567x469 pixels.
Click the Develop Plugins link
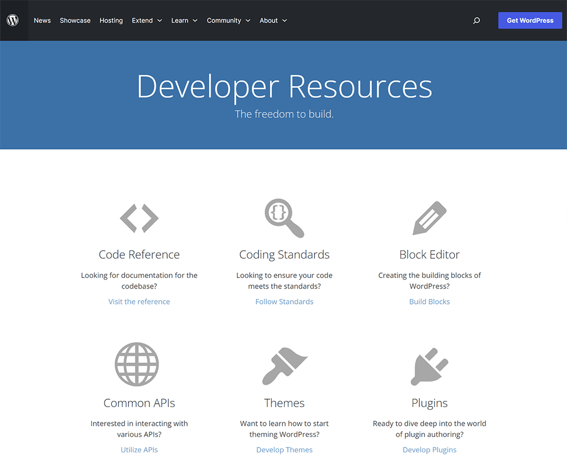(430, 450)
